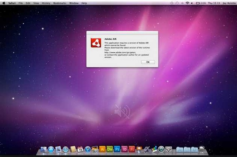Open iPhoto from the dock

pyautogui.click(x=95, y=149)
